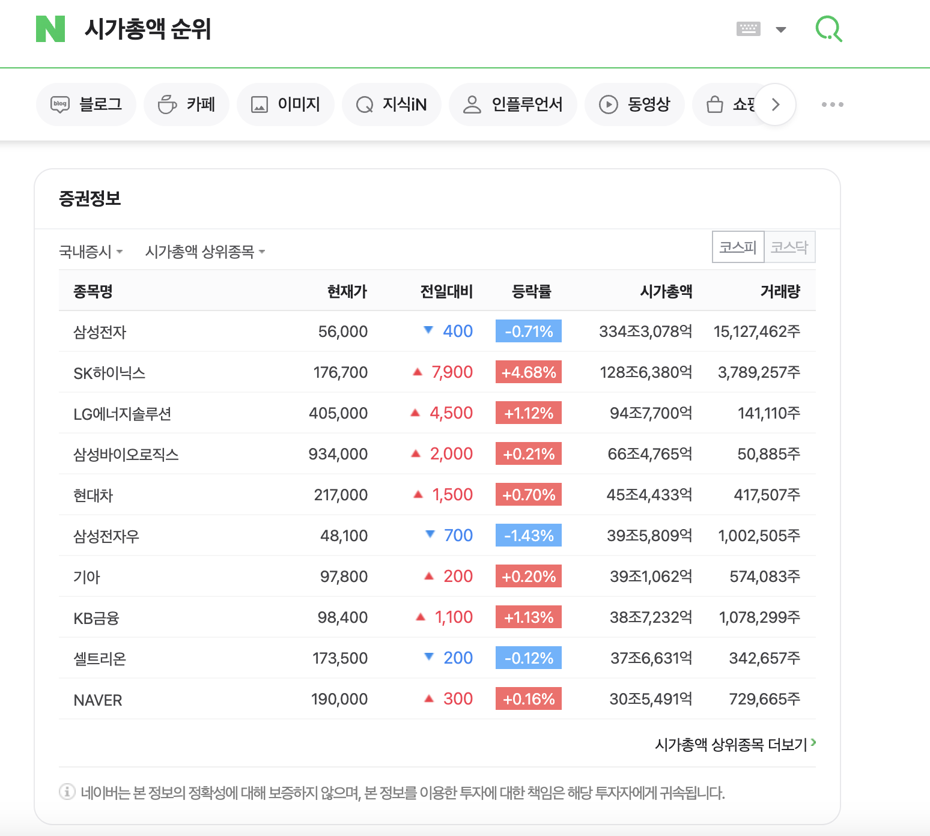The width and height of the screenshot is (930, 836).
Task: Open the search magnifier icon
Action: [x=828, y=28]
